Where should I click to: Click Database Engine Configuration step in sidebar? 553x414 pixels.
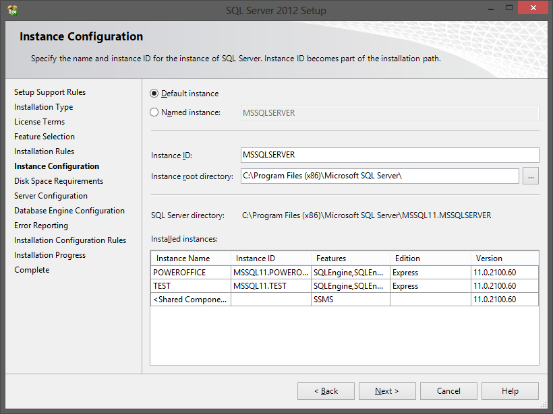pyautogui.click(x=69, y=211)
